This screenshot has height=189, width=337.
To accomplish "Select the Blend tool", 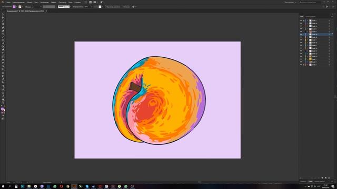I will point(3,83).
